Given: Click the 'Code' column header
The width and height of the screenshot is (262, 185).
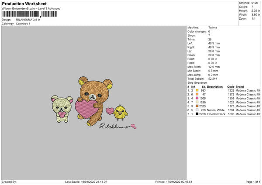Looking at the screenshot, I should pyautogui.click(x=231, y=87).
